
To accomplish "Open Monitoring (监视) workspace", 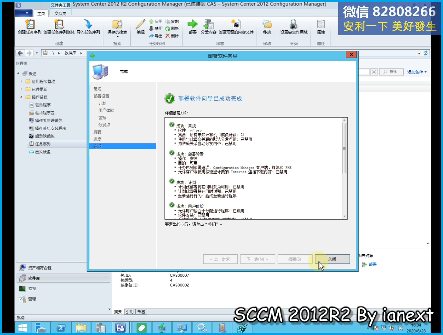I will click(63, 288).
